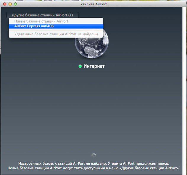Click the Удаленные базовые станции AirPort не найдены entry
Screen dimensions: 187x175
pyautogui.click(x=56, y=34)
